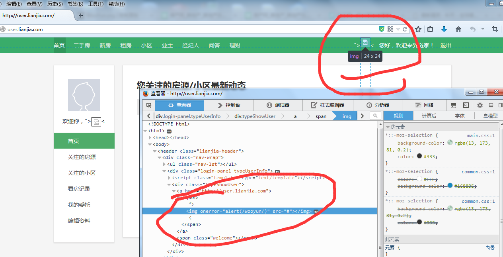Open the 调试器 debugger tab
This screenshot has height=257, width=503.
(278, 105)
